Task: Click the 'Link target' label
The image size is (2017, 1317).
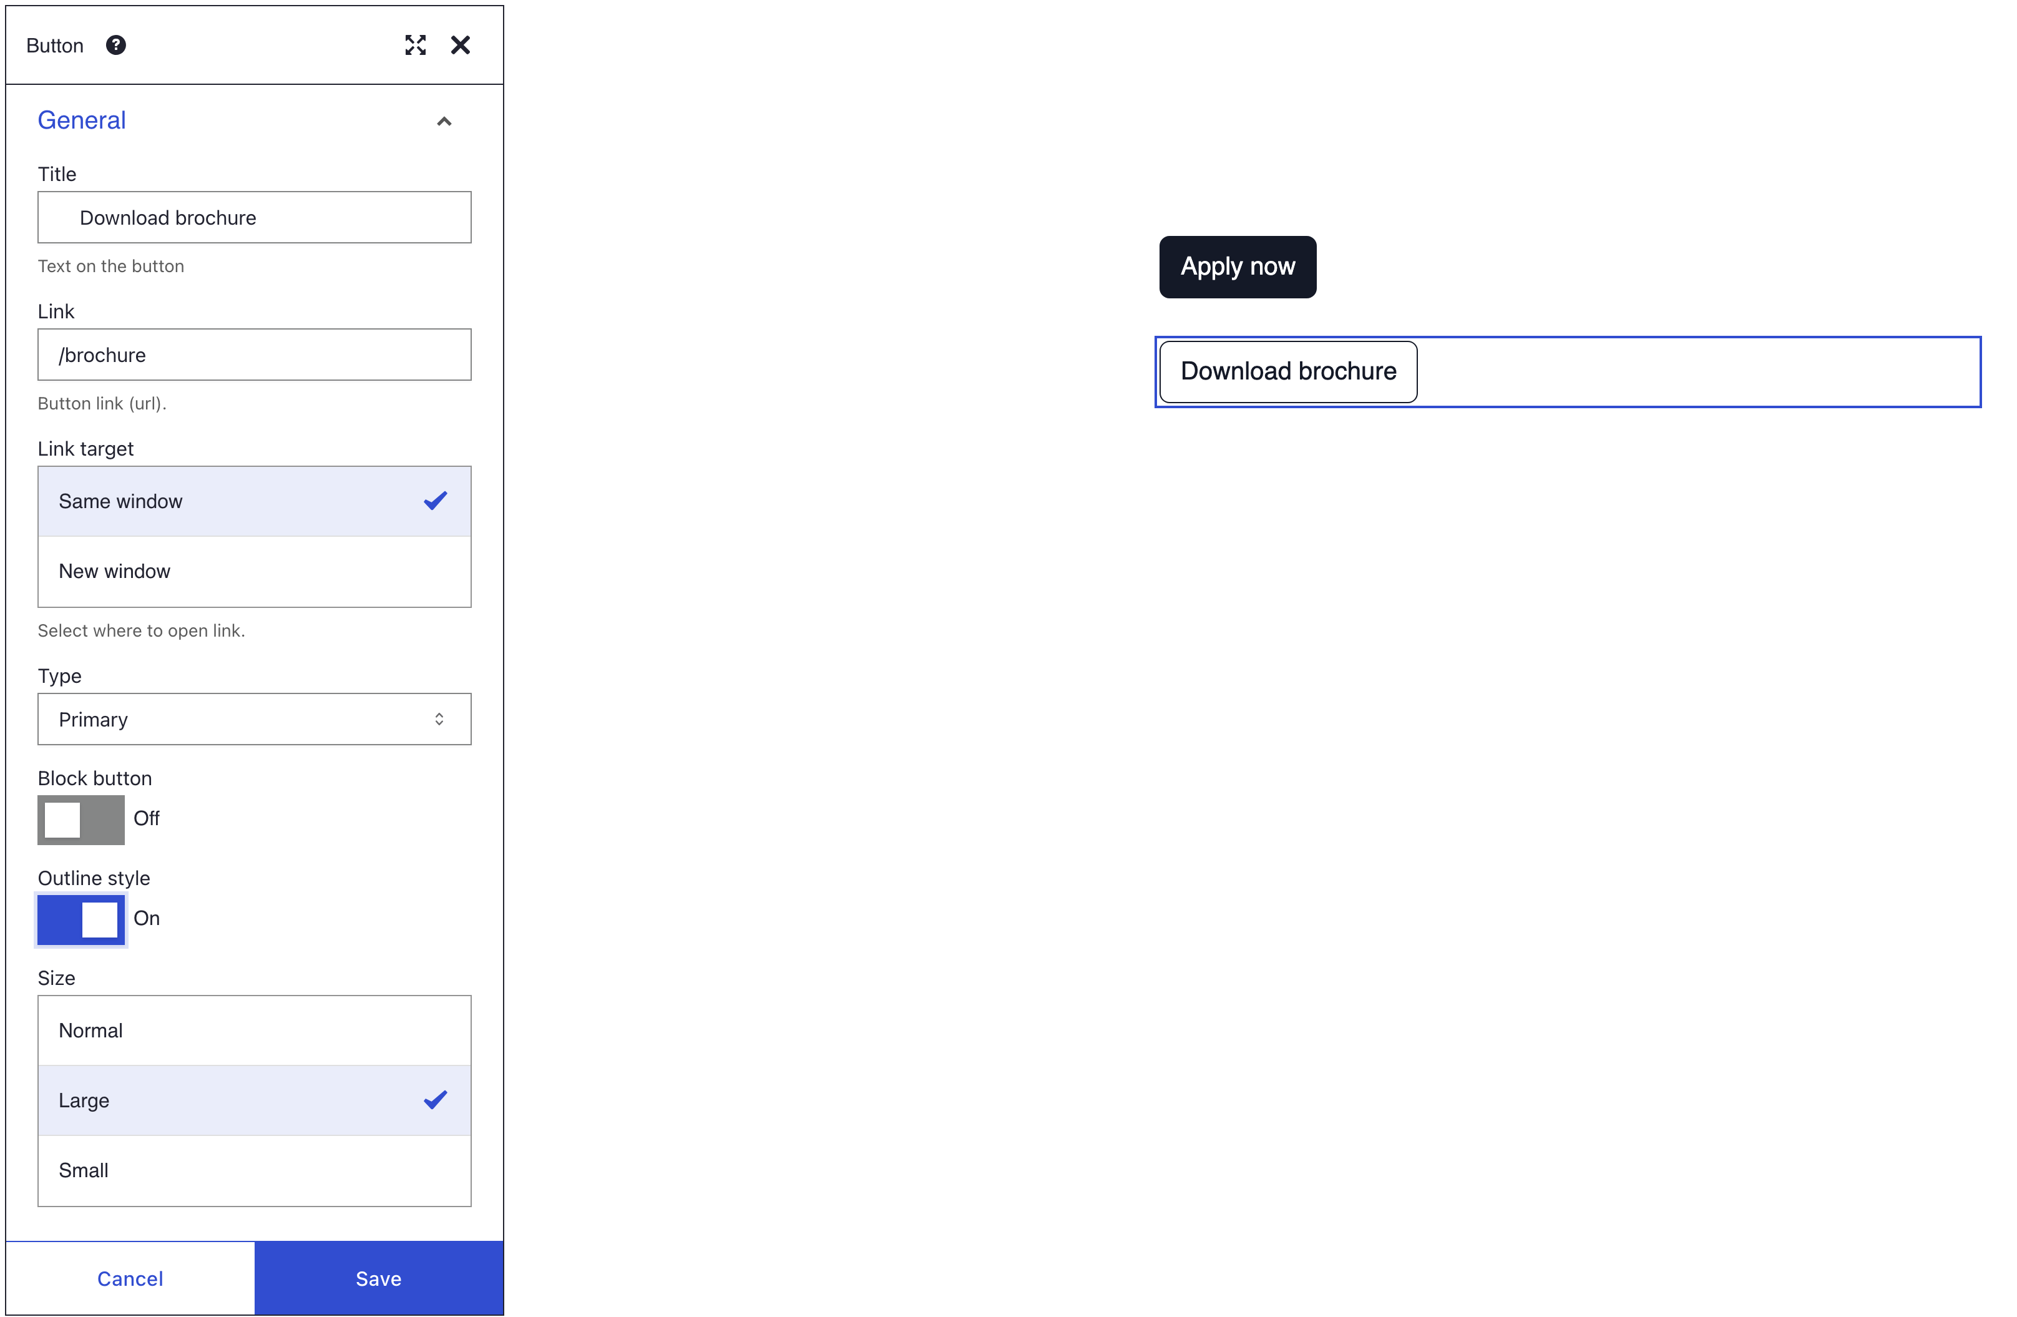Action: (x=85, y=449)
